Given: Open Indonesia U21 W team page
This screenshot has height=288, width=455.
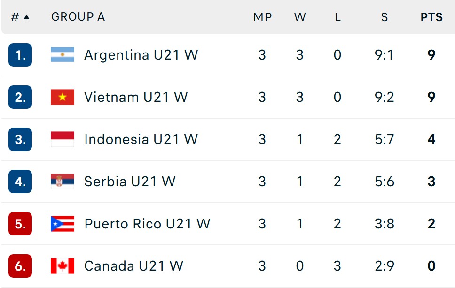Looking at the screenshot, I should 141,139.
